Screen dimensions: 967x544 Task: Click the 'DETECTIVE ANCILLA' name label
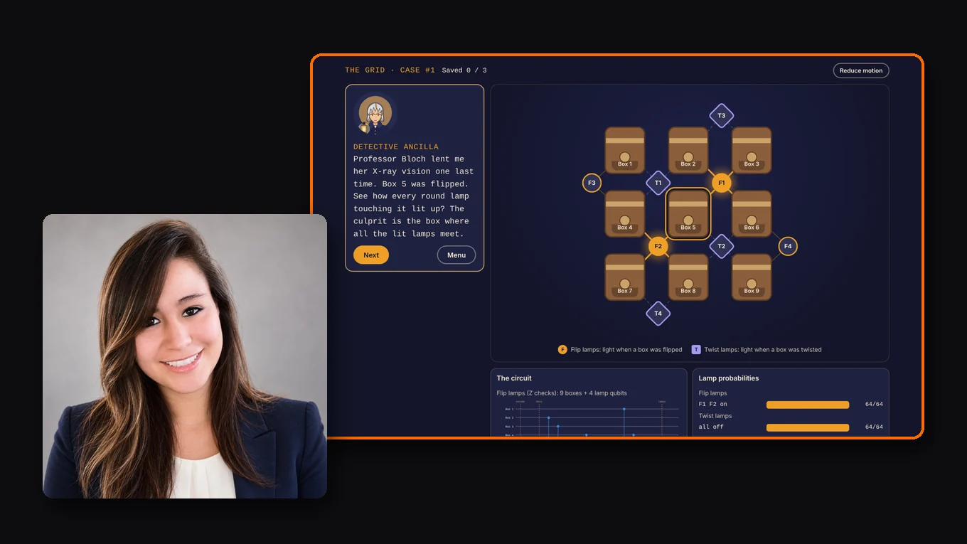(x=396, y=147)
